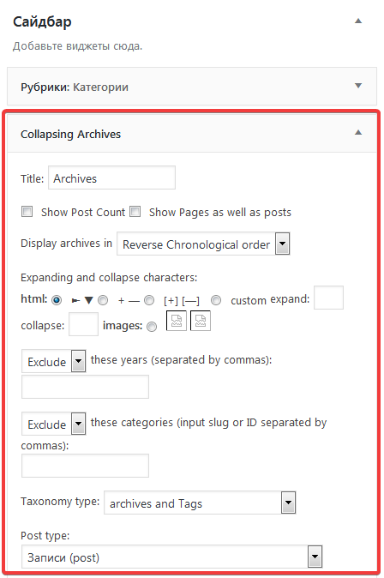Click the 'Display archives in' label
Image resolution: width=384 pixels, height=578 pixels.
[x=66, y=244]
